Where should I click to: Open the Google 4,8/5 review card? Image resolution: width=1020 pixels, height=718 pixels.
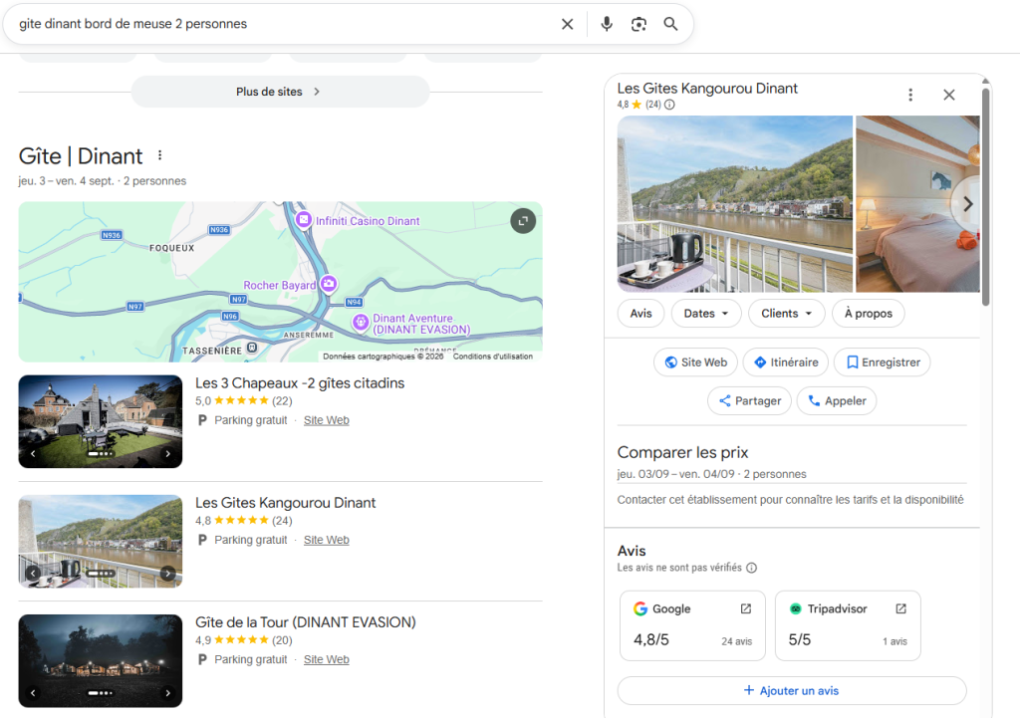click(693, 625)
